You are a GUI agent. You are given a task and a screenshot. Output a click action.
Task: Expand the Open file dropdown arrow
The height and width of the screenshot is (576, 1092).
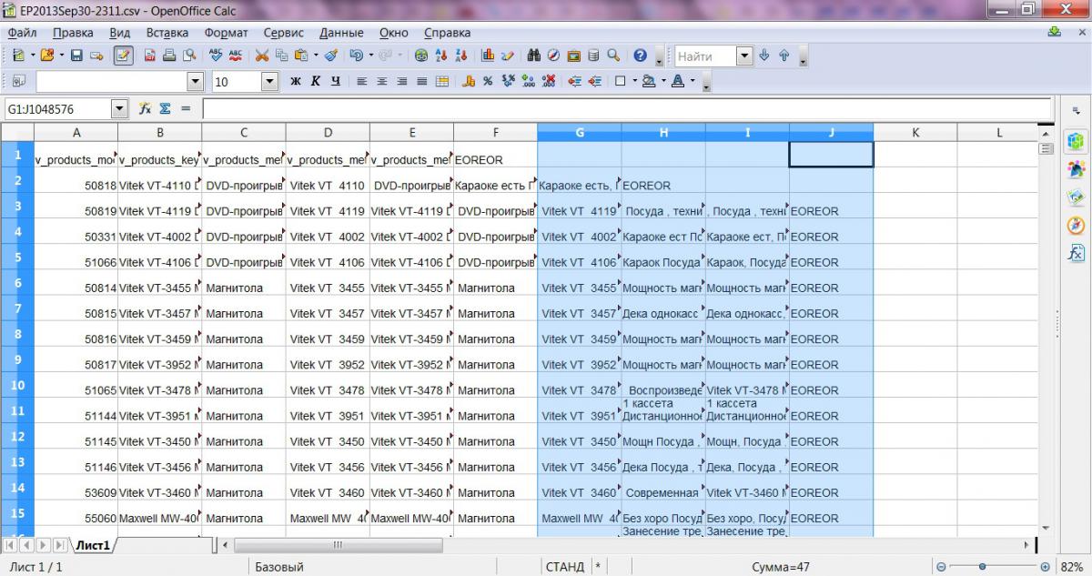click(x=62, y=56)
